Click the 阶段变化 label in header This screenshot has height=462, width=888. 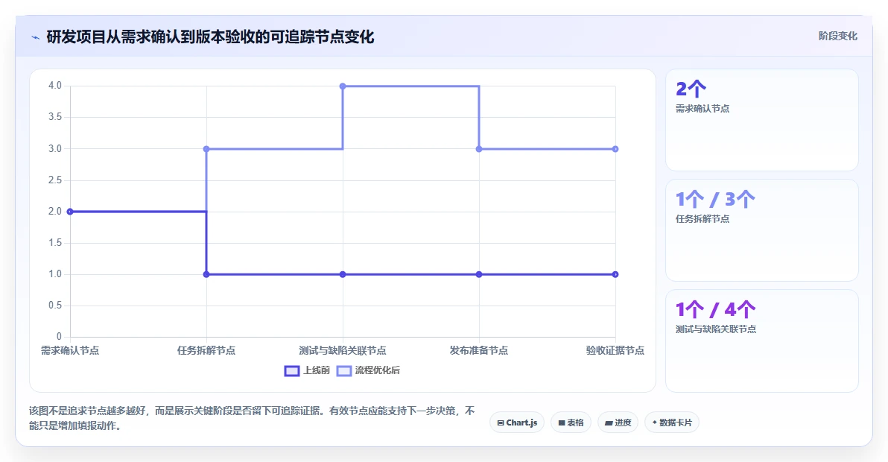pos(837,37)
